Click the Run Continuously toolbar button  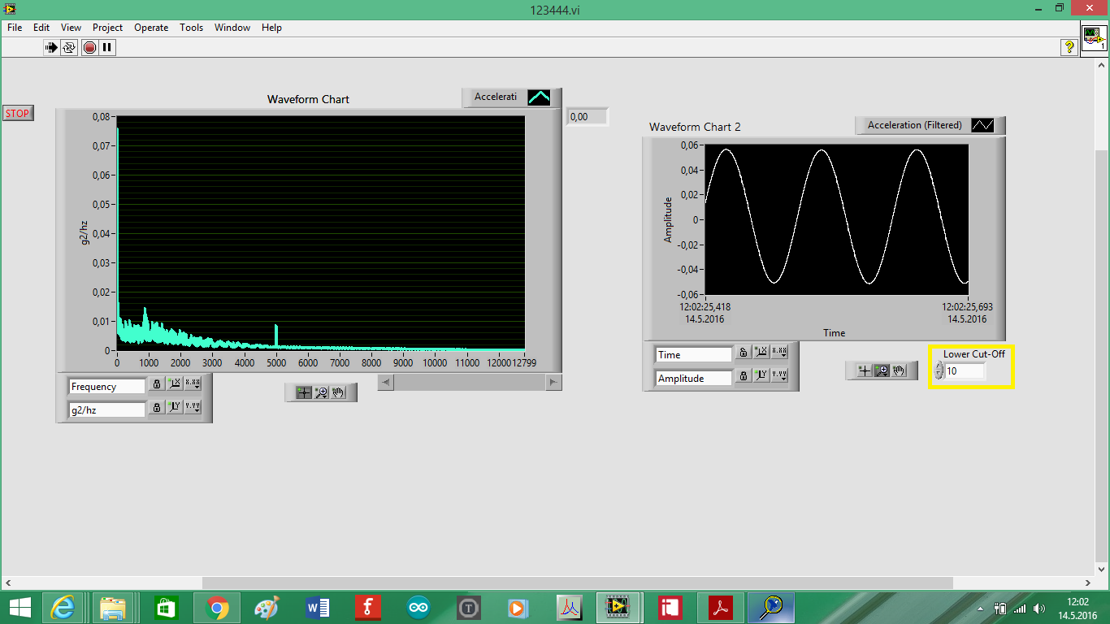pos(70,47)
